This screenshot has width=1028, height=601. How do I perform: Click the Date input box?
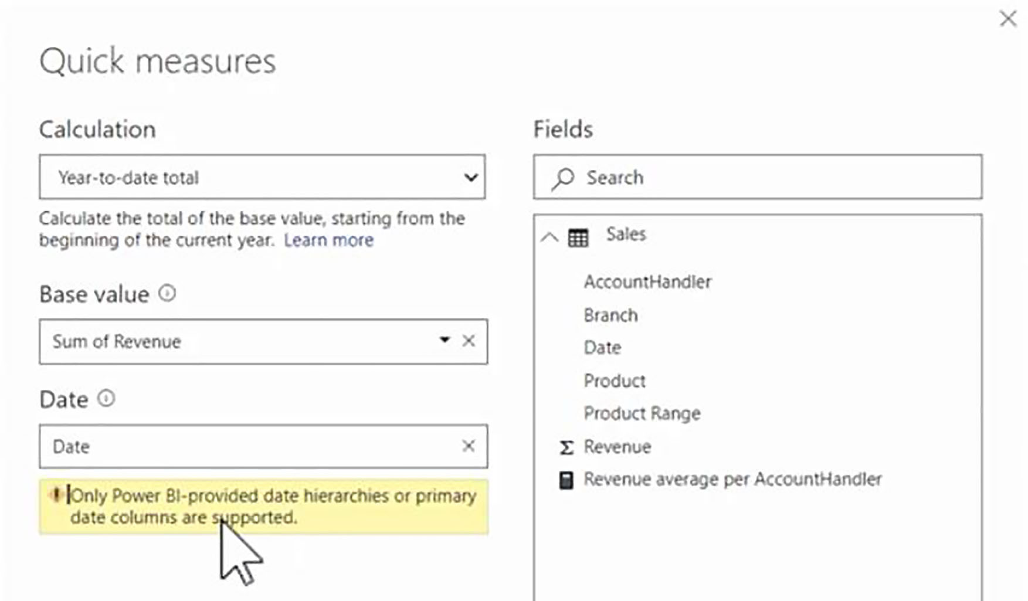point(235,446)
